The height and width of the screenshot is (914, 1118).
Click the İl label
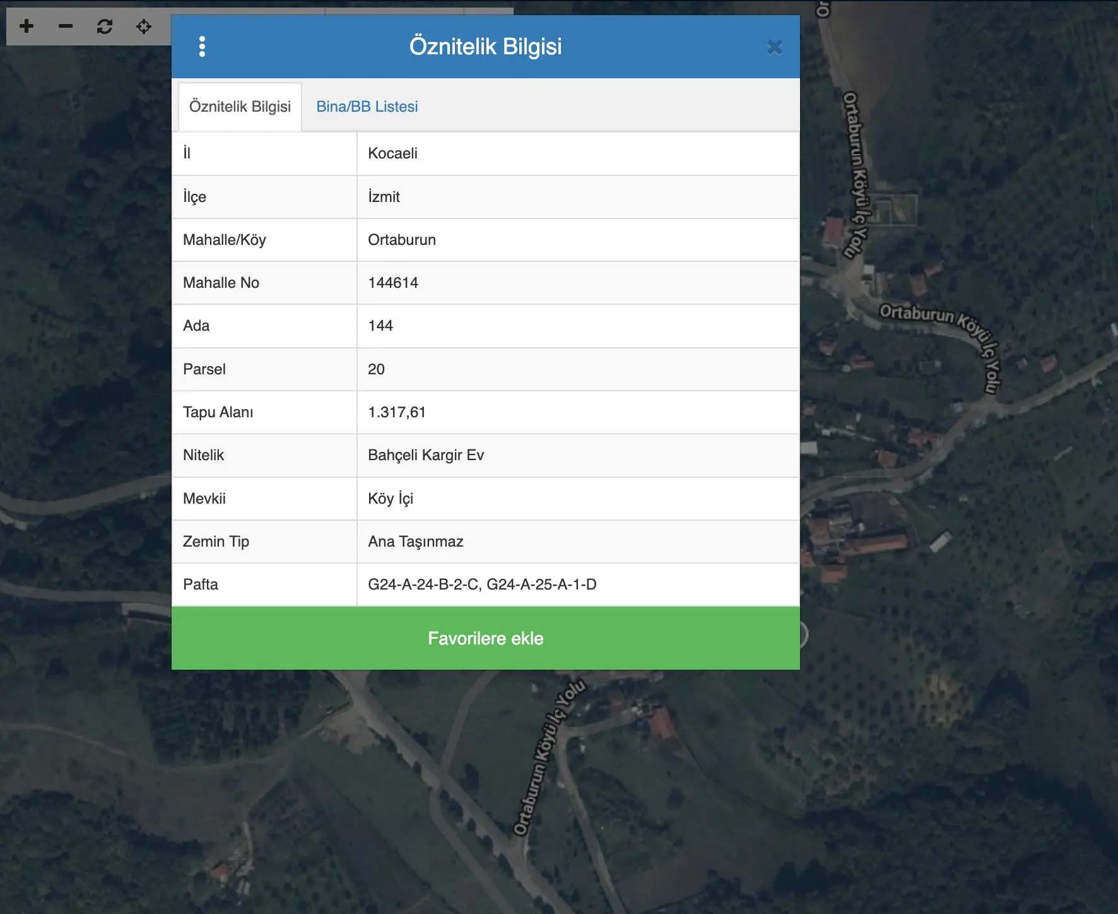pyautogui.click(x=187, y=153)
